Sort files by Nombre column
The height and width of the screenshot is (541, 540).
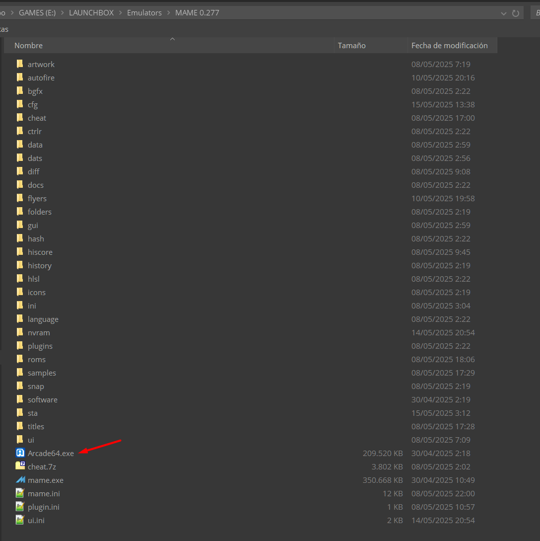[169, 45]
